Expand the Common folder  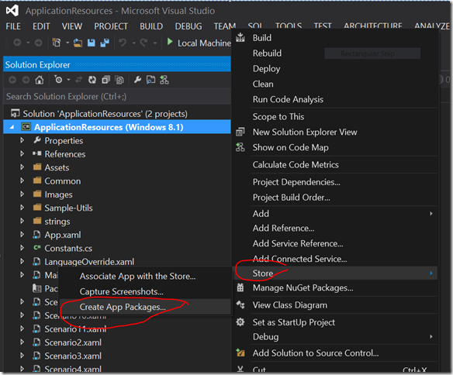point(22,181)
